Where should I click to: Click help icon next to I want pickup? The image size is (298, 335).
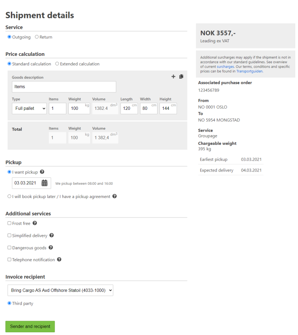click(42, 172)
